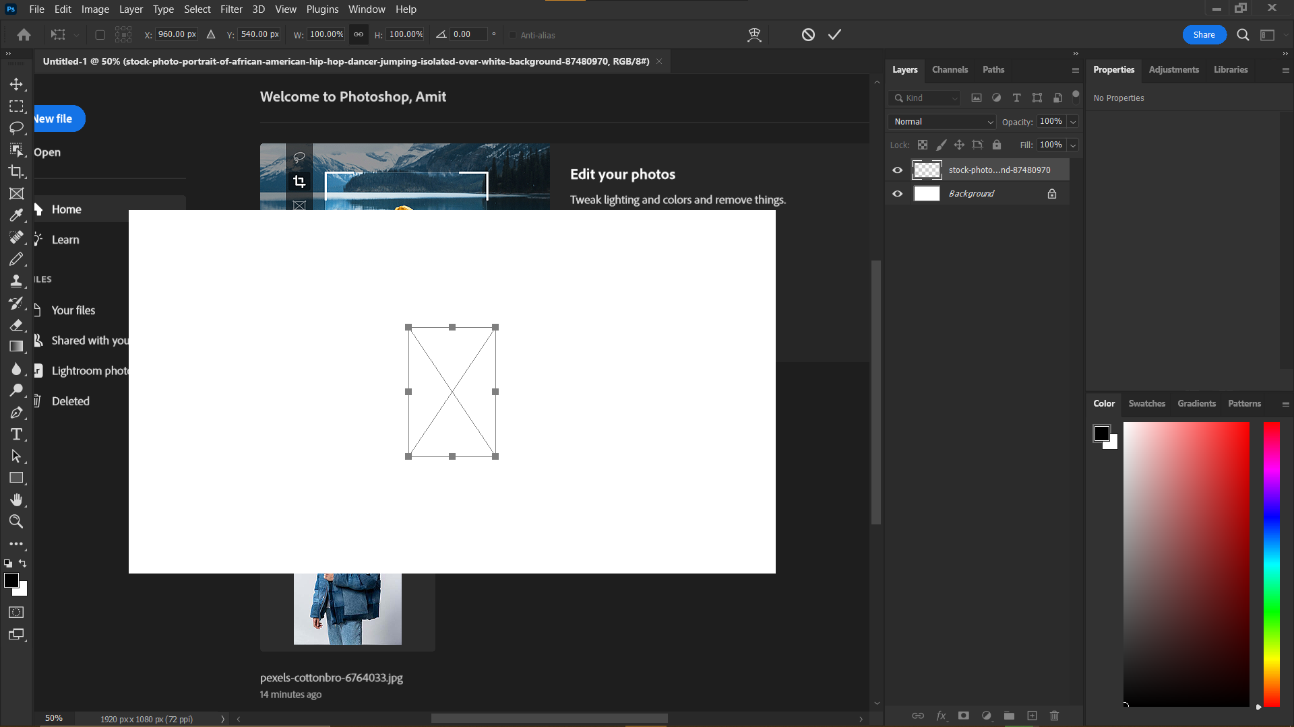Hide the Background layer
1294x727 pixels.
point(897,193)
